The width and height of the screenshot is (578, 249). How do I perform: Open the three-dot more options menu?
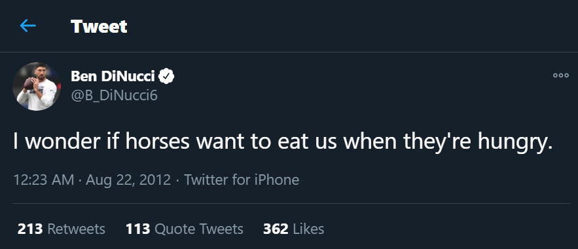coord(561,75)
